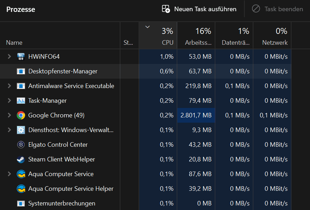Expand the Google Chrome (49) group
This screenshot has width=310, height=210.
(x=9, y=115)
